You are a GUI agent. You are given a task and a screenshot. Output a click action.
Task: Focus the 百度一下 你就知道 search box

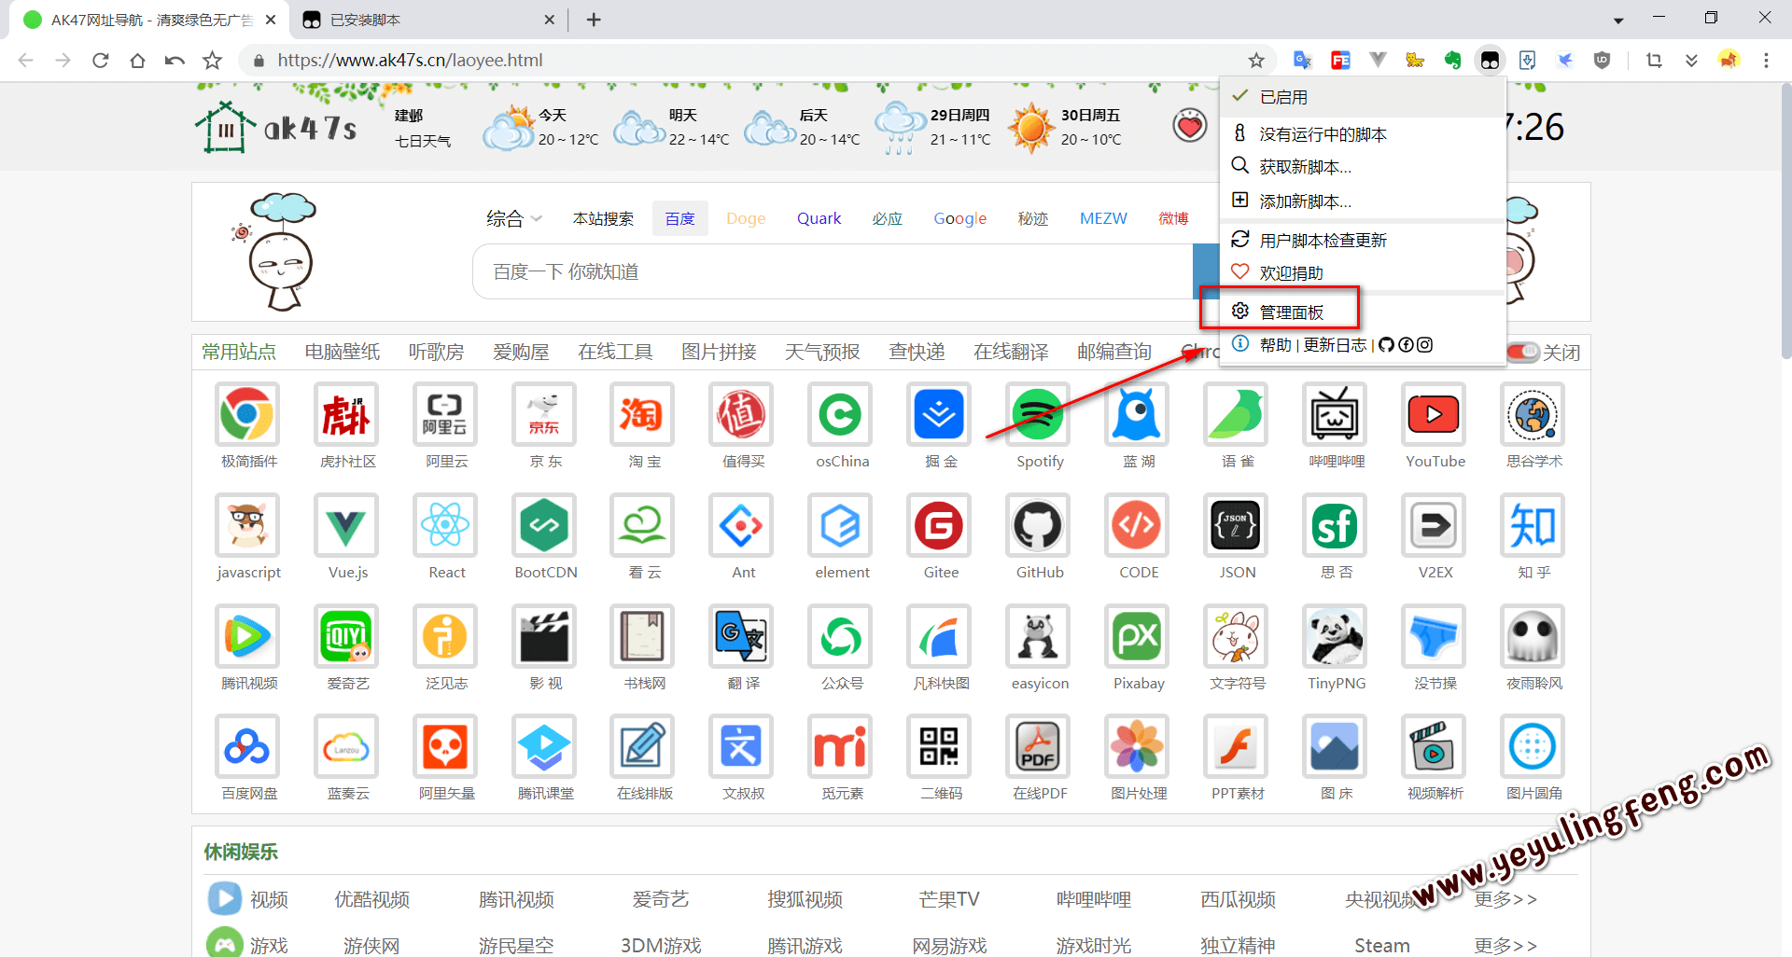click(833, 271)
